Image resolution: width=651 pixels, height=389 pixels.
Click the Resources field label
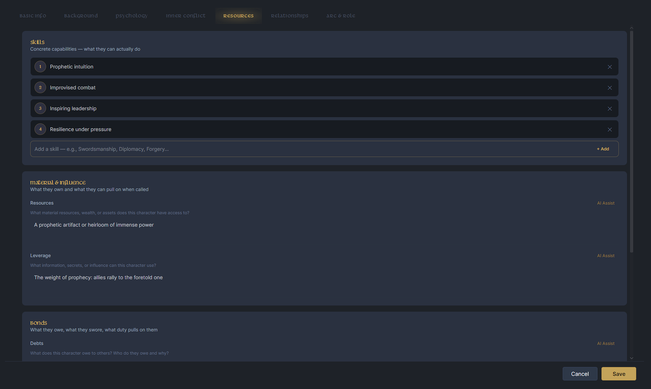(42, 203)
